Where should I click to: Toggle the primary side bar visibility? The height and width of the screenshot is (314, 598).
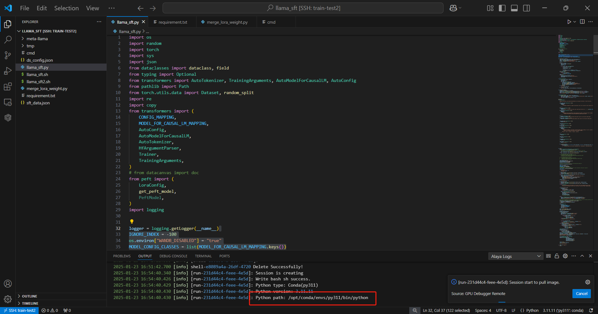502,8
